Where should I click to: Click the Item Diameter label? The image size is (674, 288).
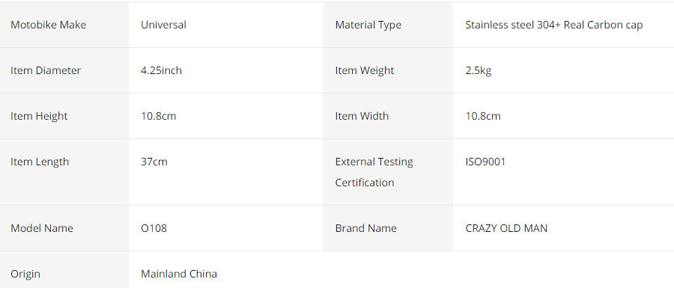(x=46, y=70)
